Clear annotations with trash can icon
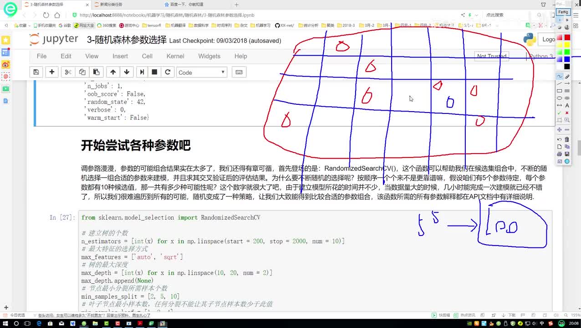The image size is (581, 328). click(567, 139)
